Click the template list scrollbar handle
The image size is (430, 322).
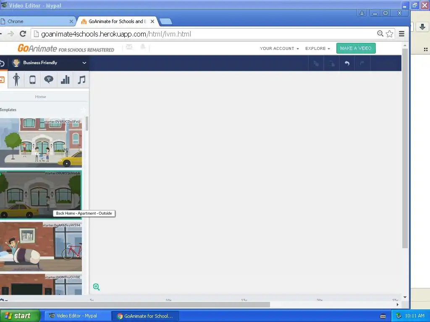[x=87, y=124]
